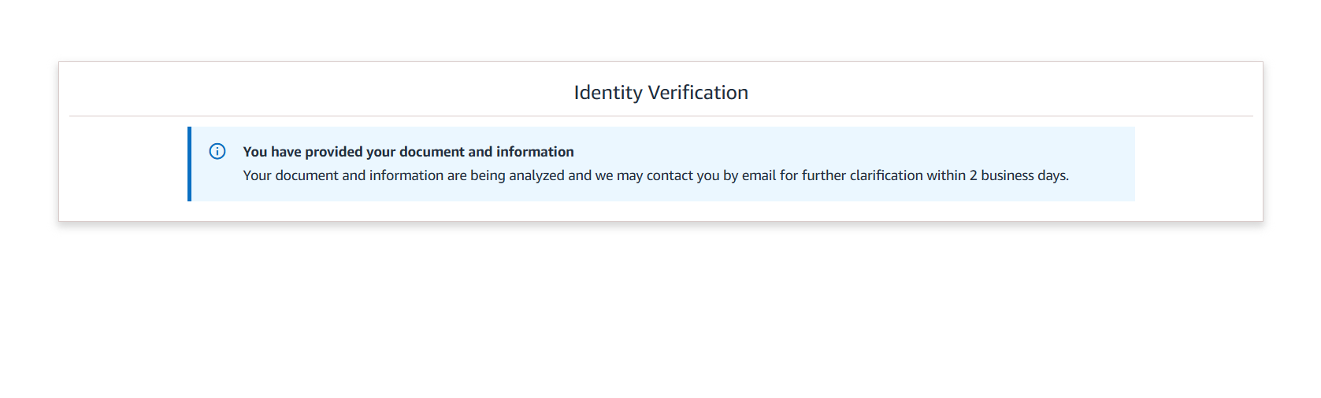Click the 'Your document and information' body text

(x=655, y=175)
